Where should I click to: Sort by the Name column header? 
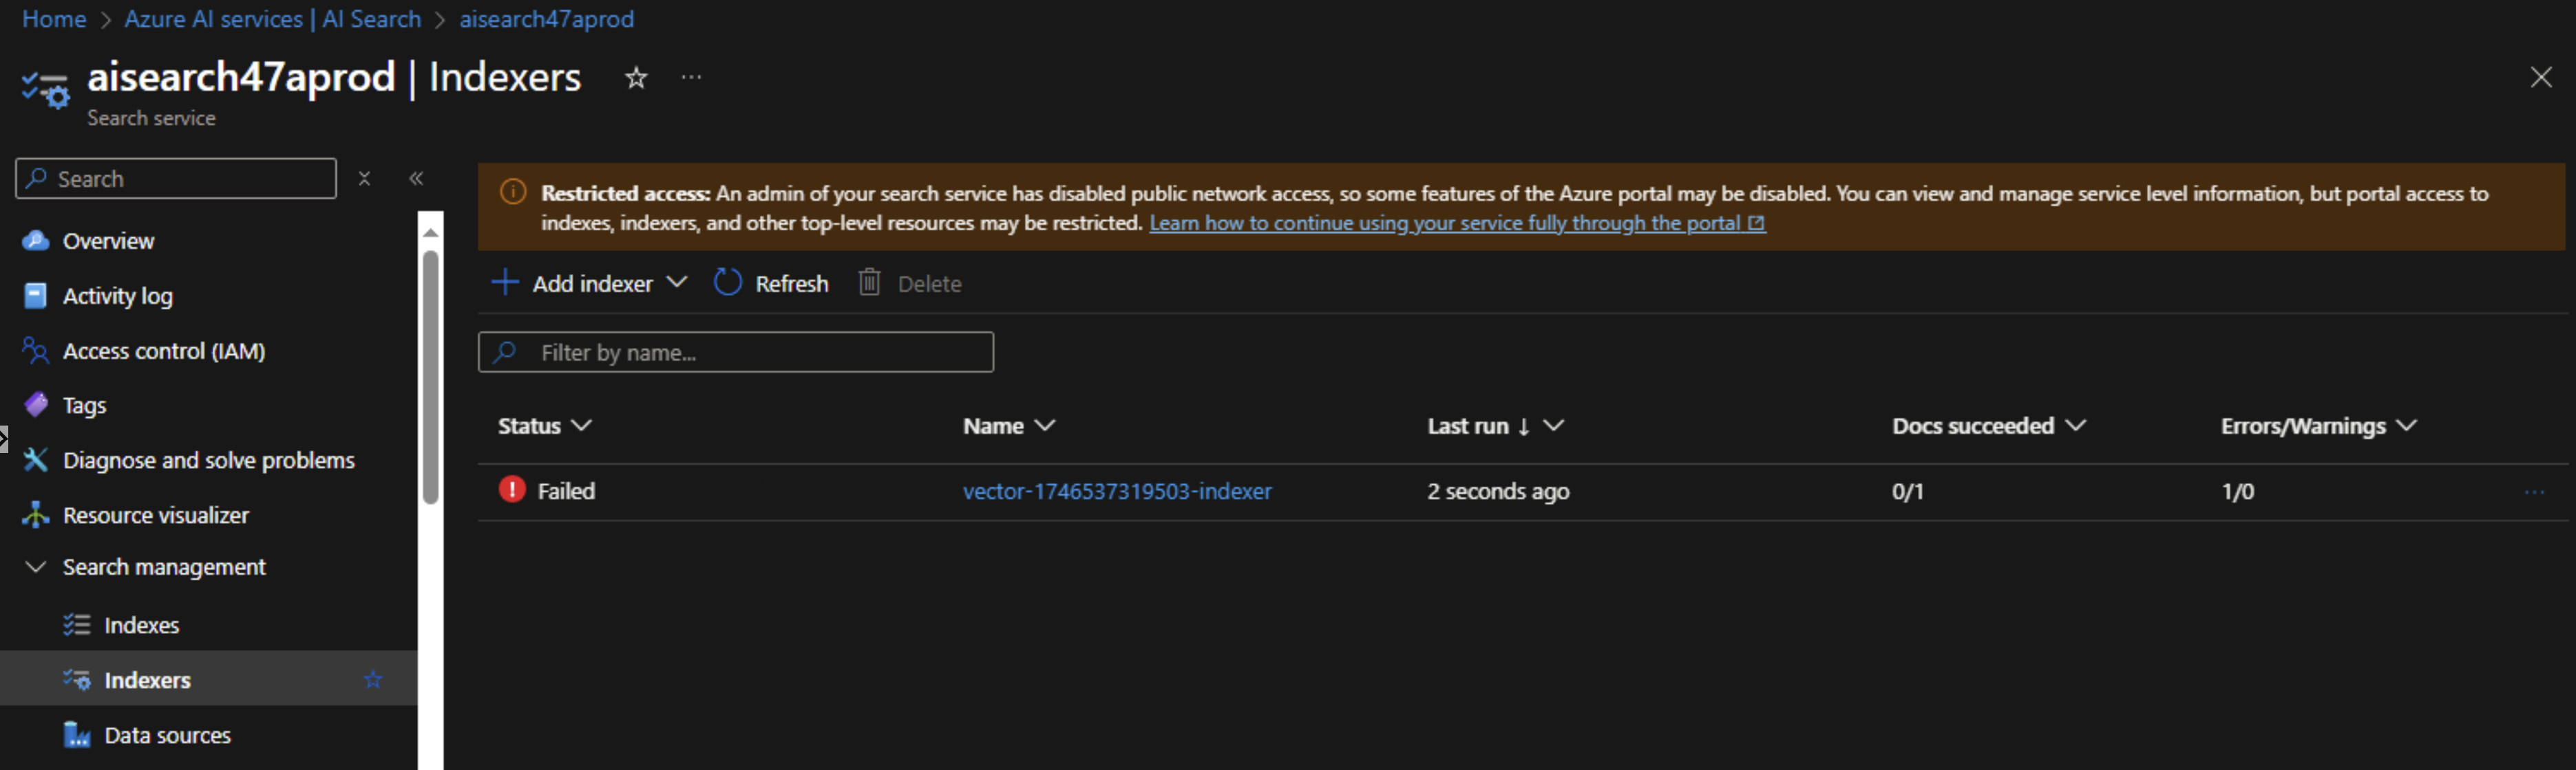(1009, 426)
